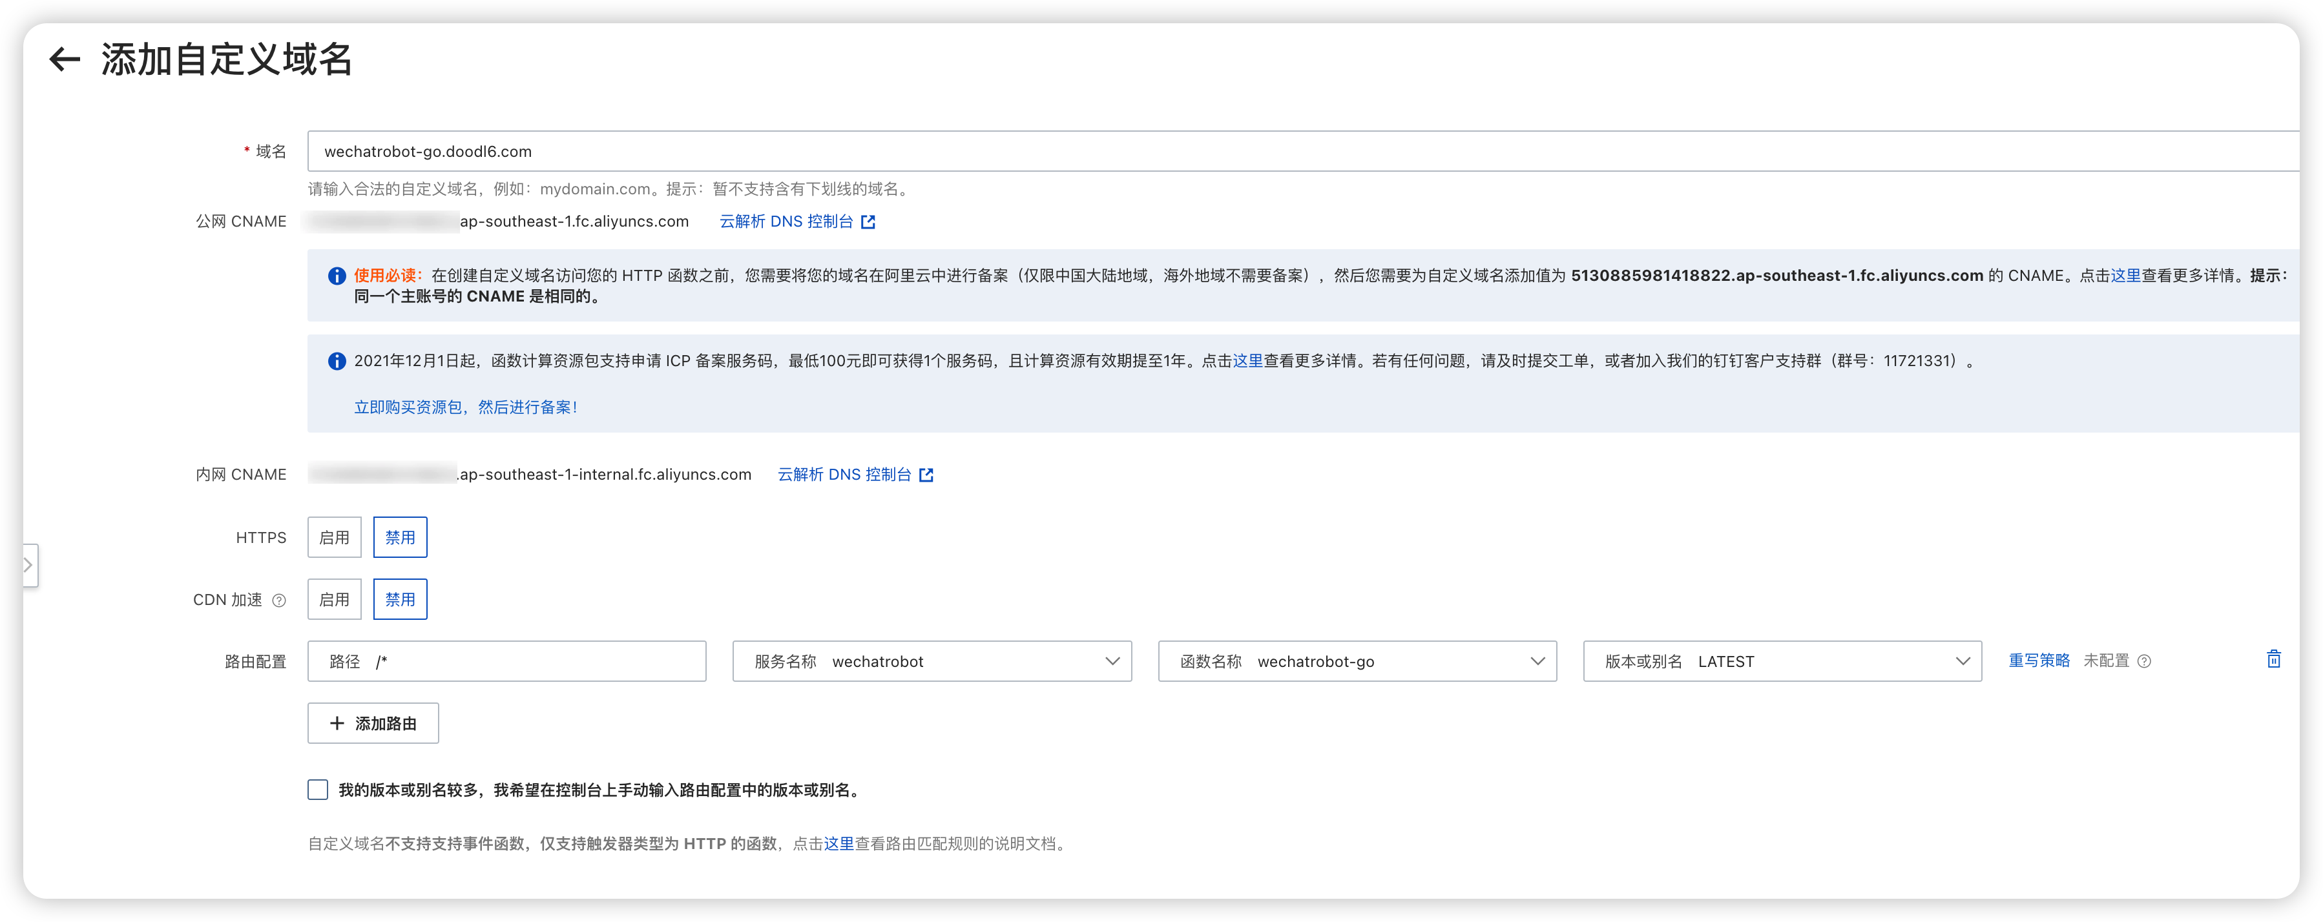Expand the left sidebar collapse handle
Viewport: 2323px width, 922px height.
pos(29,565)
